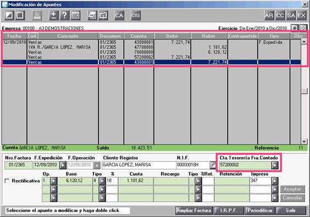Image resolution: width=310 pixels, height=217 pixels.
Task: Click the Periodificar button
Action: click(260, 210)
